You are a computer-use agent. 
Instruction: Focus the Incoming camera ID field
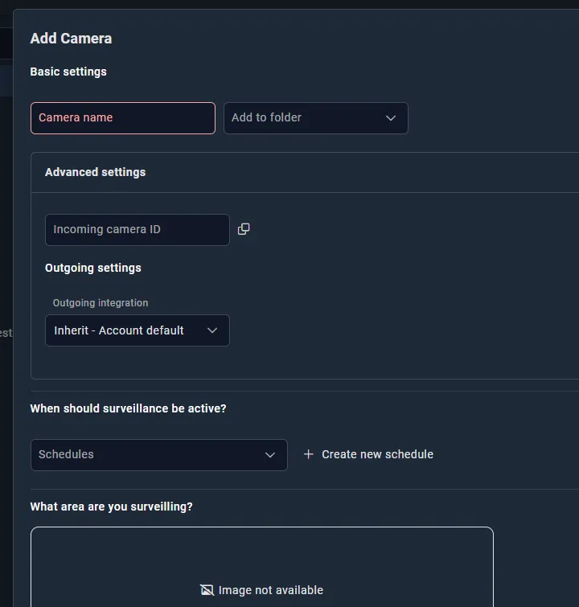(137, 230)
